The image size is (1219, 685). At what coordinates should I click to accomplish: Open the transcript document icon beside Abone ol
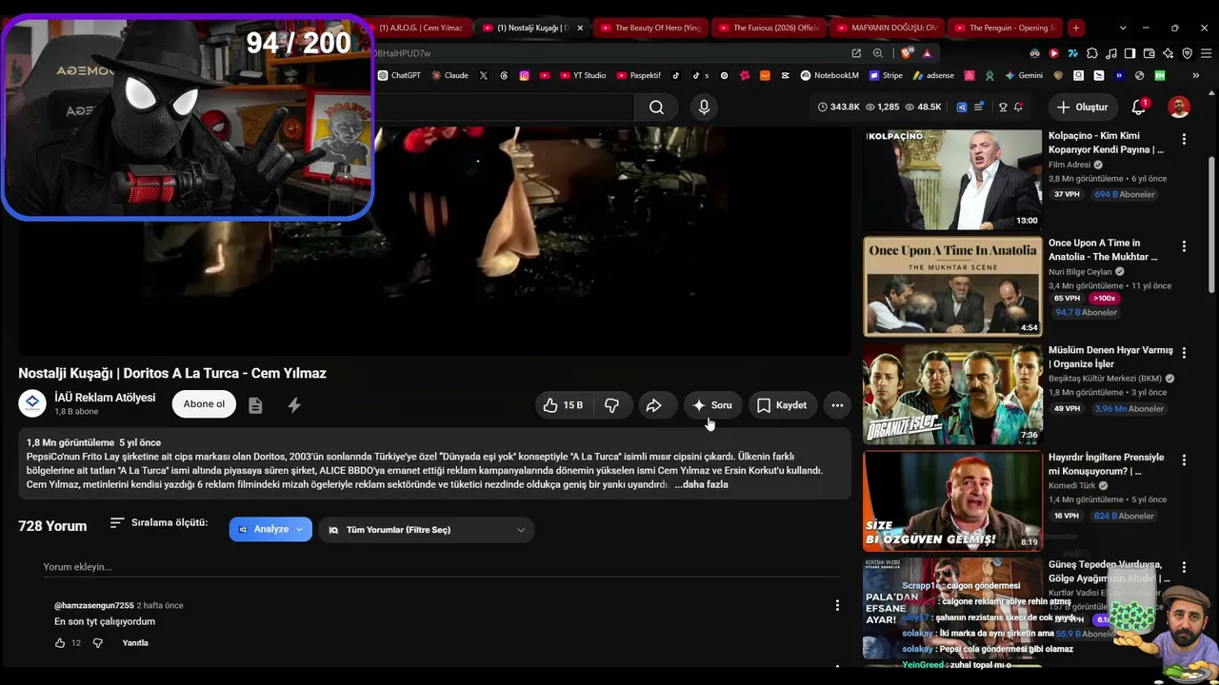point(255,405)
